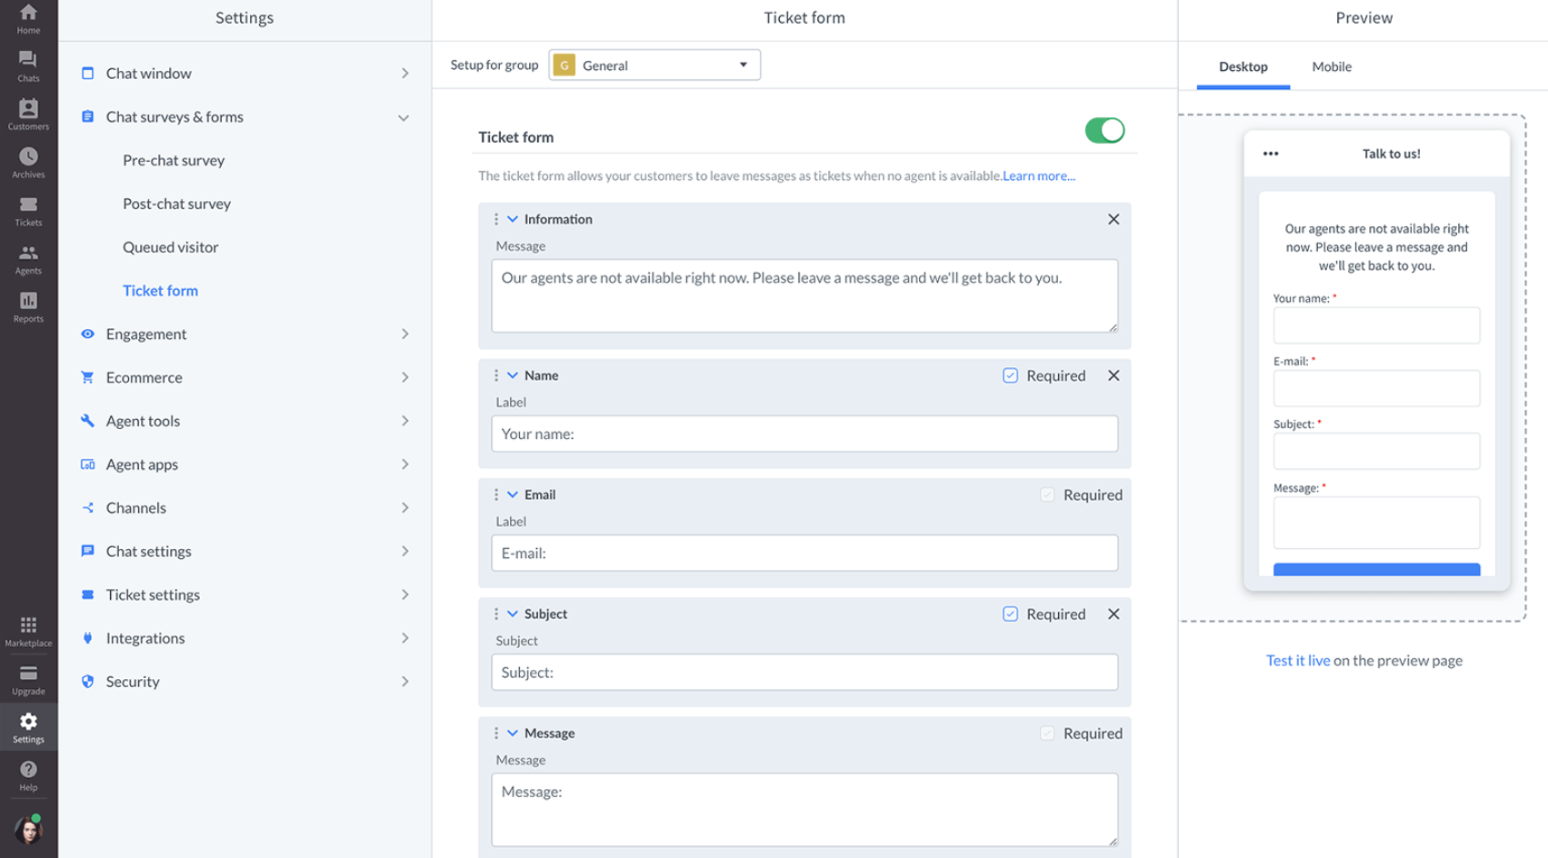Expand the Engagement settings section
This screenshot has height=858, width=1548.
404,334
